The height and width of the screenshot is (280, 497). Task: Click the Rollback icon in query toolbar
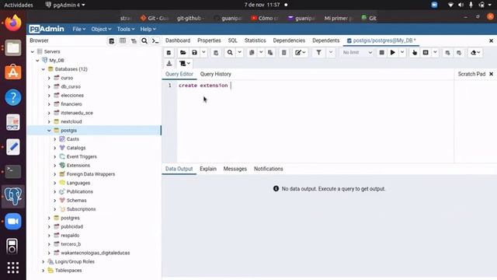459,53
